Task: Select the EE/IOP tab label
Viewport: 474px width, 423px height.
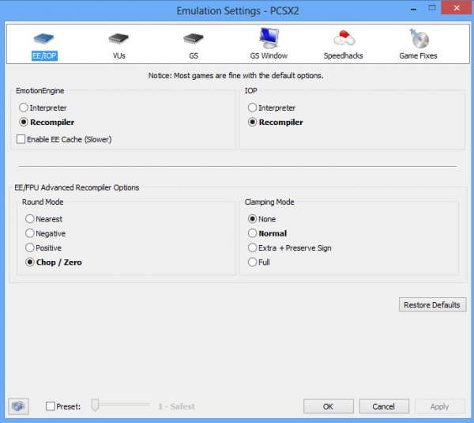Action: 44,55
